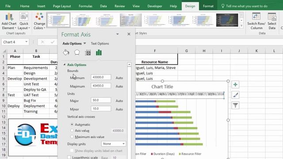
Task: Open the Name Box dropdown
Action: coord(27,42)
